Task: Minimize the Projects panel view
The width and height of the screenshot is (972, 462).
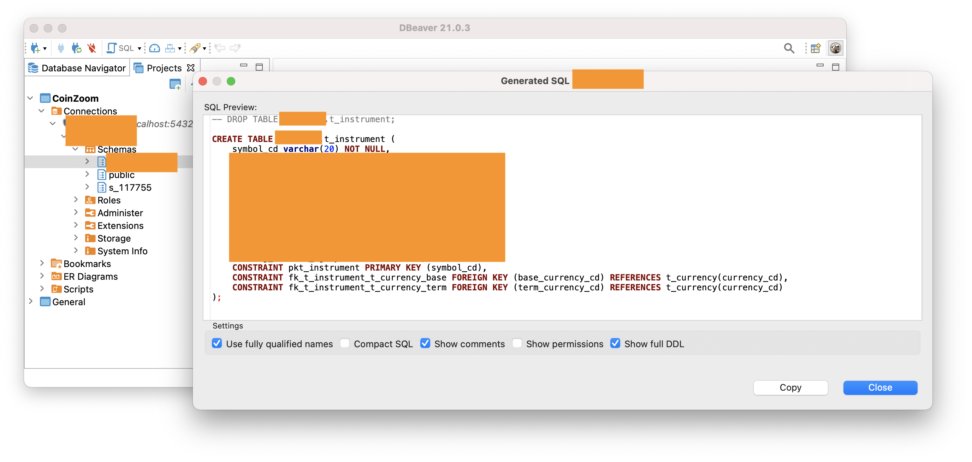Action: coord(244,65)
